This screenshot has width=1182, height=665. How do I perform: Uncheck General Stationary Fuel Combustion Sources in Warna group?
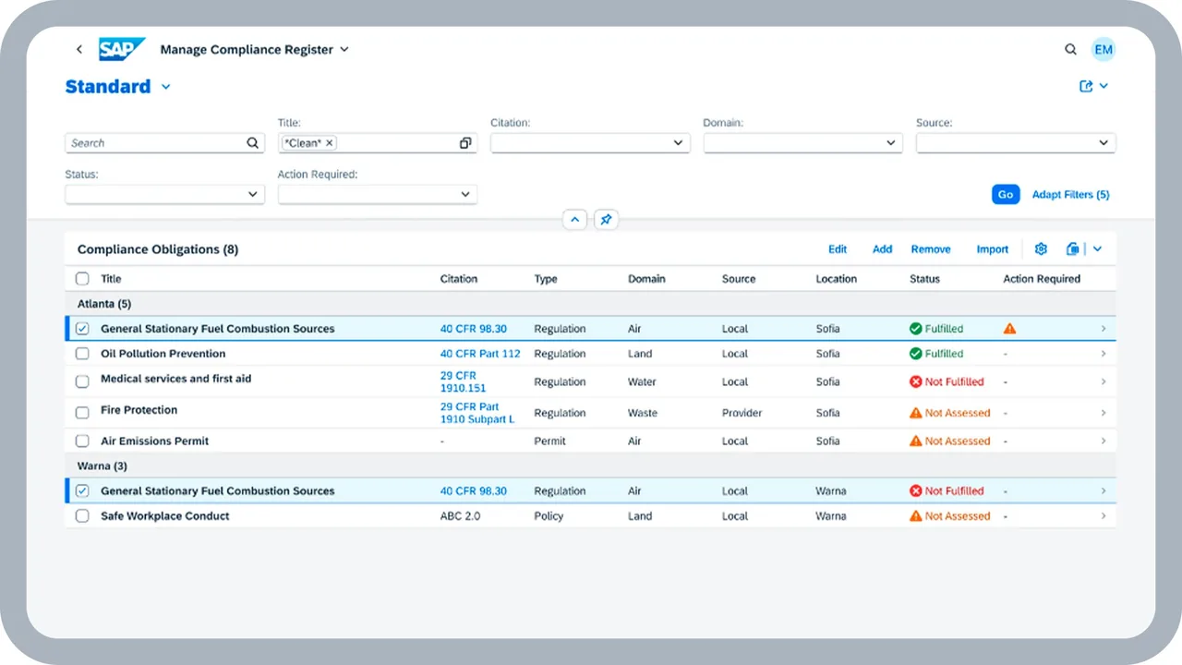(x=82, y=491)
